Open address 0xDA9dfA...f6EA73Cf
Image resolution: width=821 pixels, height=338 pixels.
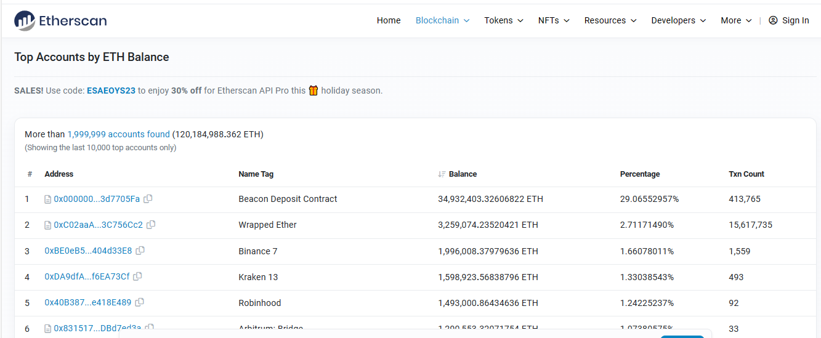pos(87,276)
